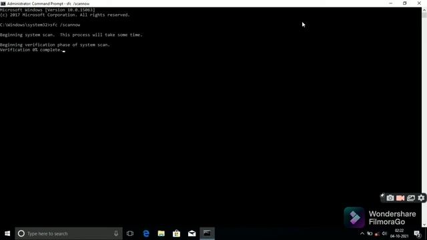Click the scrollbar down arrow
This screenshot has height=240, width=427.
tap(424, 225)
